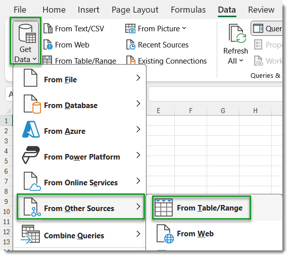Select column H header
The image size is (290, 258).
point(256,111)
